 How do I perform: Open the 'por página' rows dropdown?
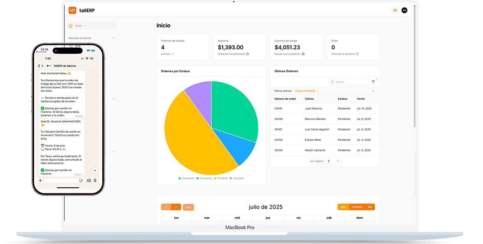tap(333, 161)
